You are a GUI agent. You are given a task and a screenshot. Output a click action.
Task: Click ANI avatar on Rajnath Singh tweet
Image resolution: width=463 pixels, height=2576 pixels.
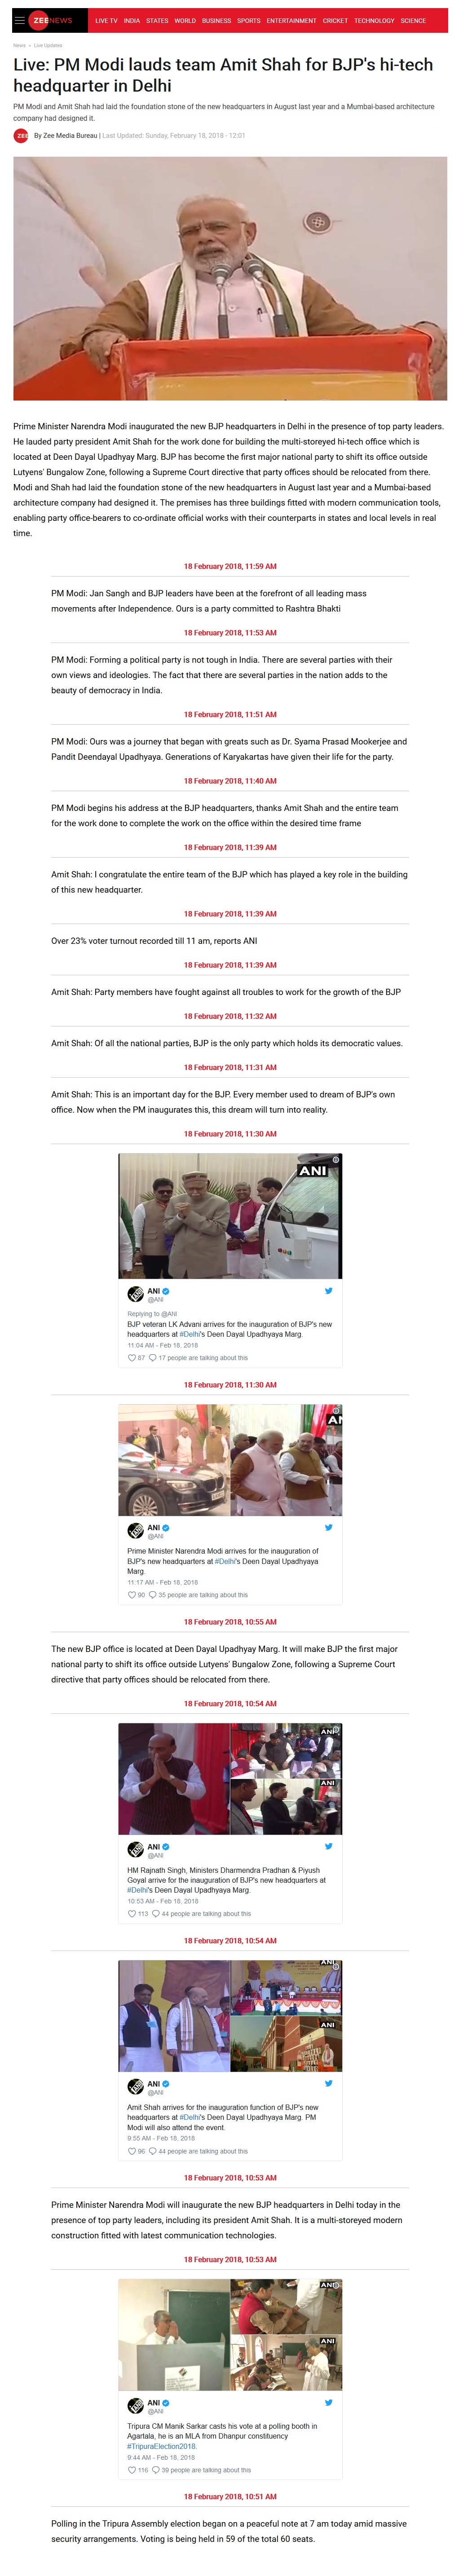click(136, 1850)
